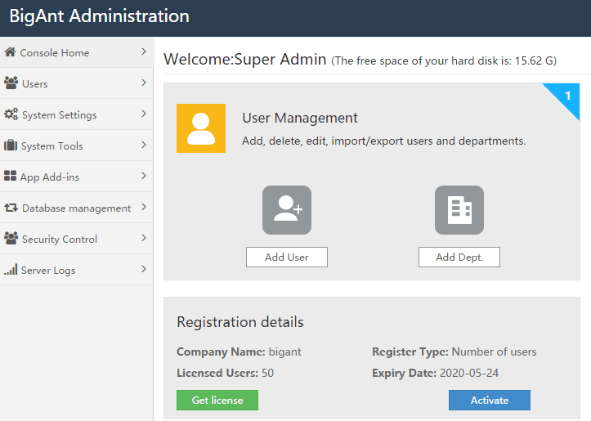Open the Security Control menu item
The image size is (591, 421).
tap(60, 239)
